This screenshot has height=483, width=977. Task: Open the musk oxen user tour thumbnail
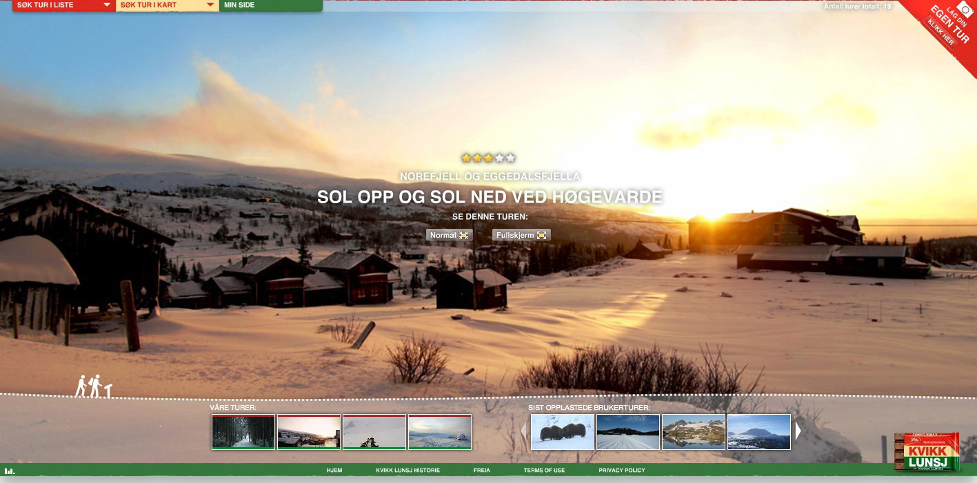coord(563,432)
